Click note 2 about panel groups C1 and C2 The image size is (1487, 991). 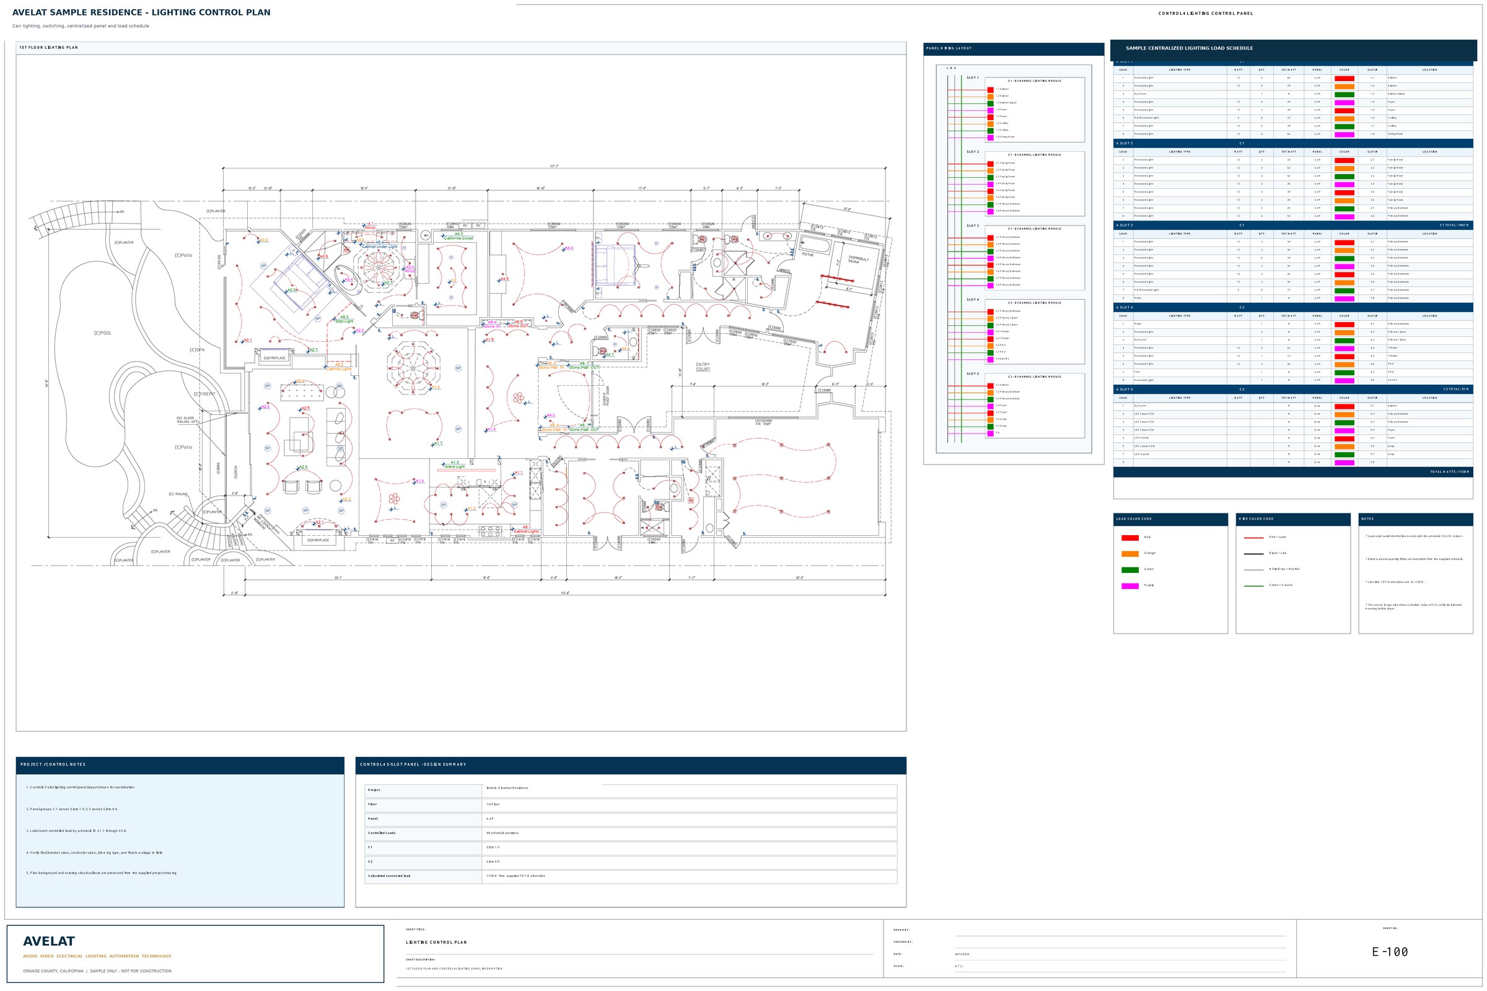(72, 809)
